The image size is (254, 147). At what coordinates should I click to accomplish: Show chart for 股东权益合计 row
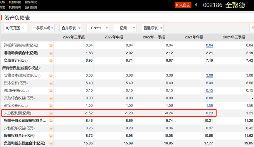[51, 136]
